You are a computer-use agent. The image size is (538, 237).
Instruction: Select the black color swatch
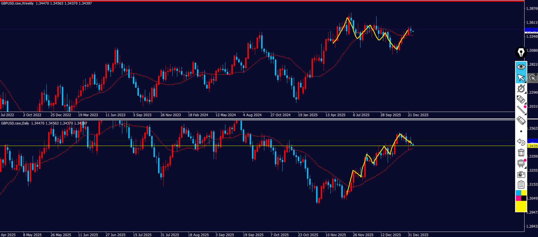524,198
